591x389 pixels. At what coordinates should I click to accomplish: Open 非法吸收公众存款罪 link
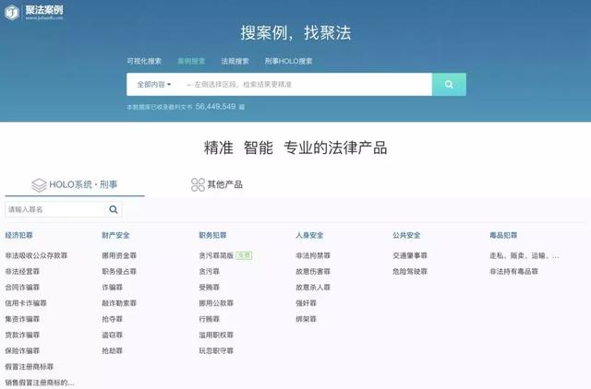36,255
